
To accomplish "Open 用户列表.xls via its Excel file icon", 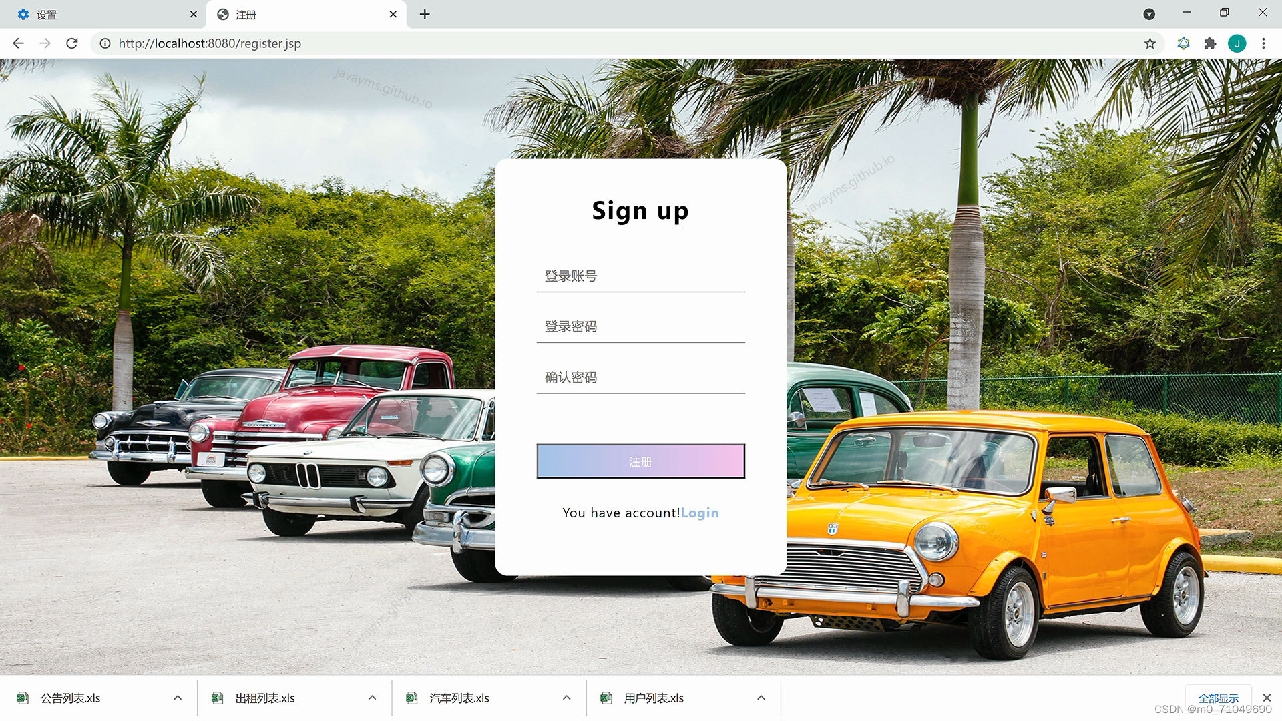I will (x=606, y=698).
